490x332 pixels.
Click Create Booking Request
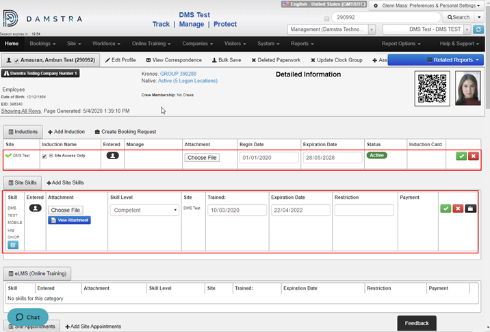(x=125, y=132)
